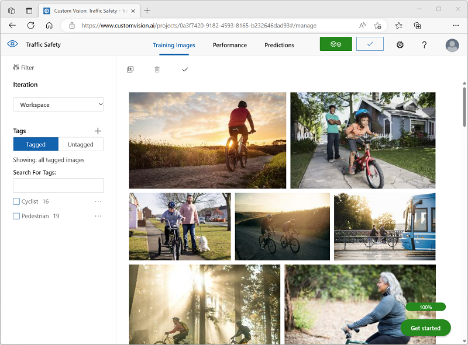468x345 pixels.
Task: Click the Filter label text
Action: point(27,68)
